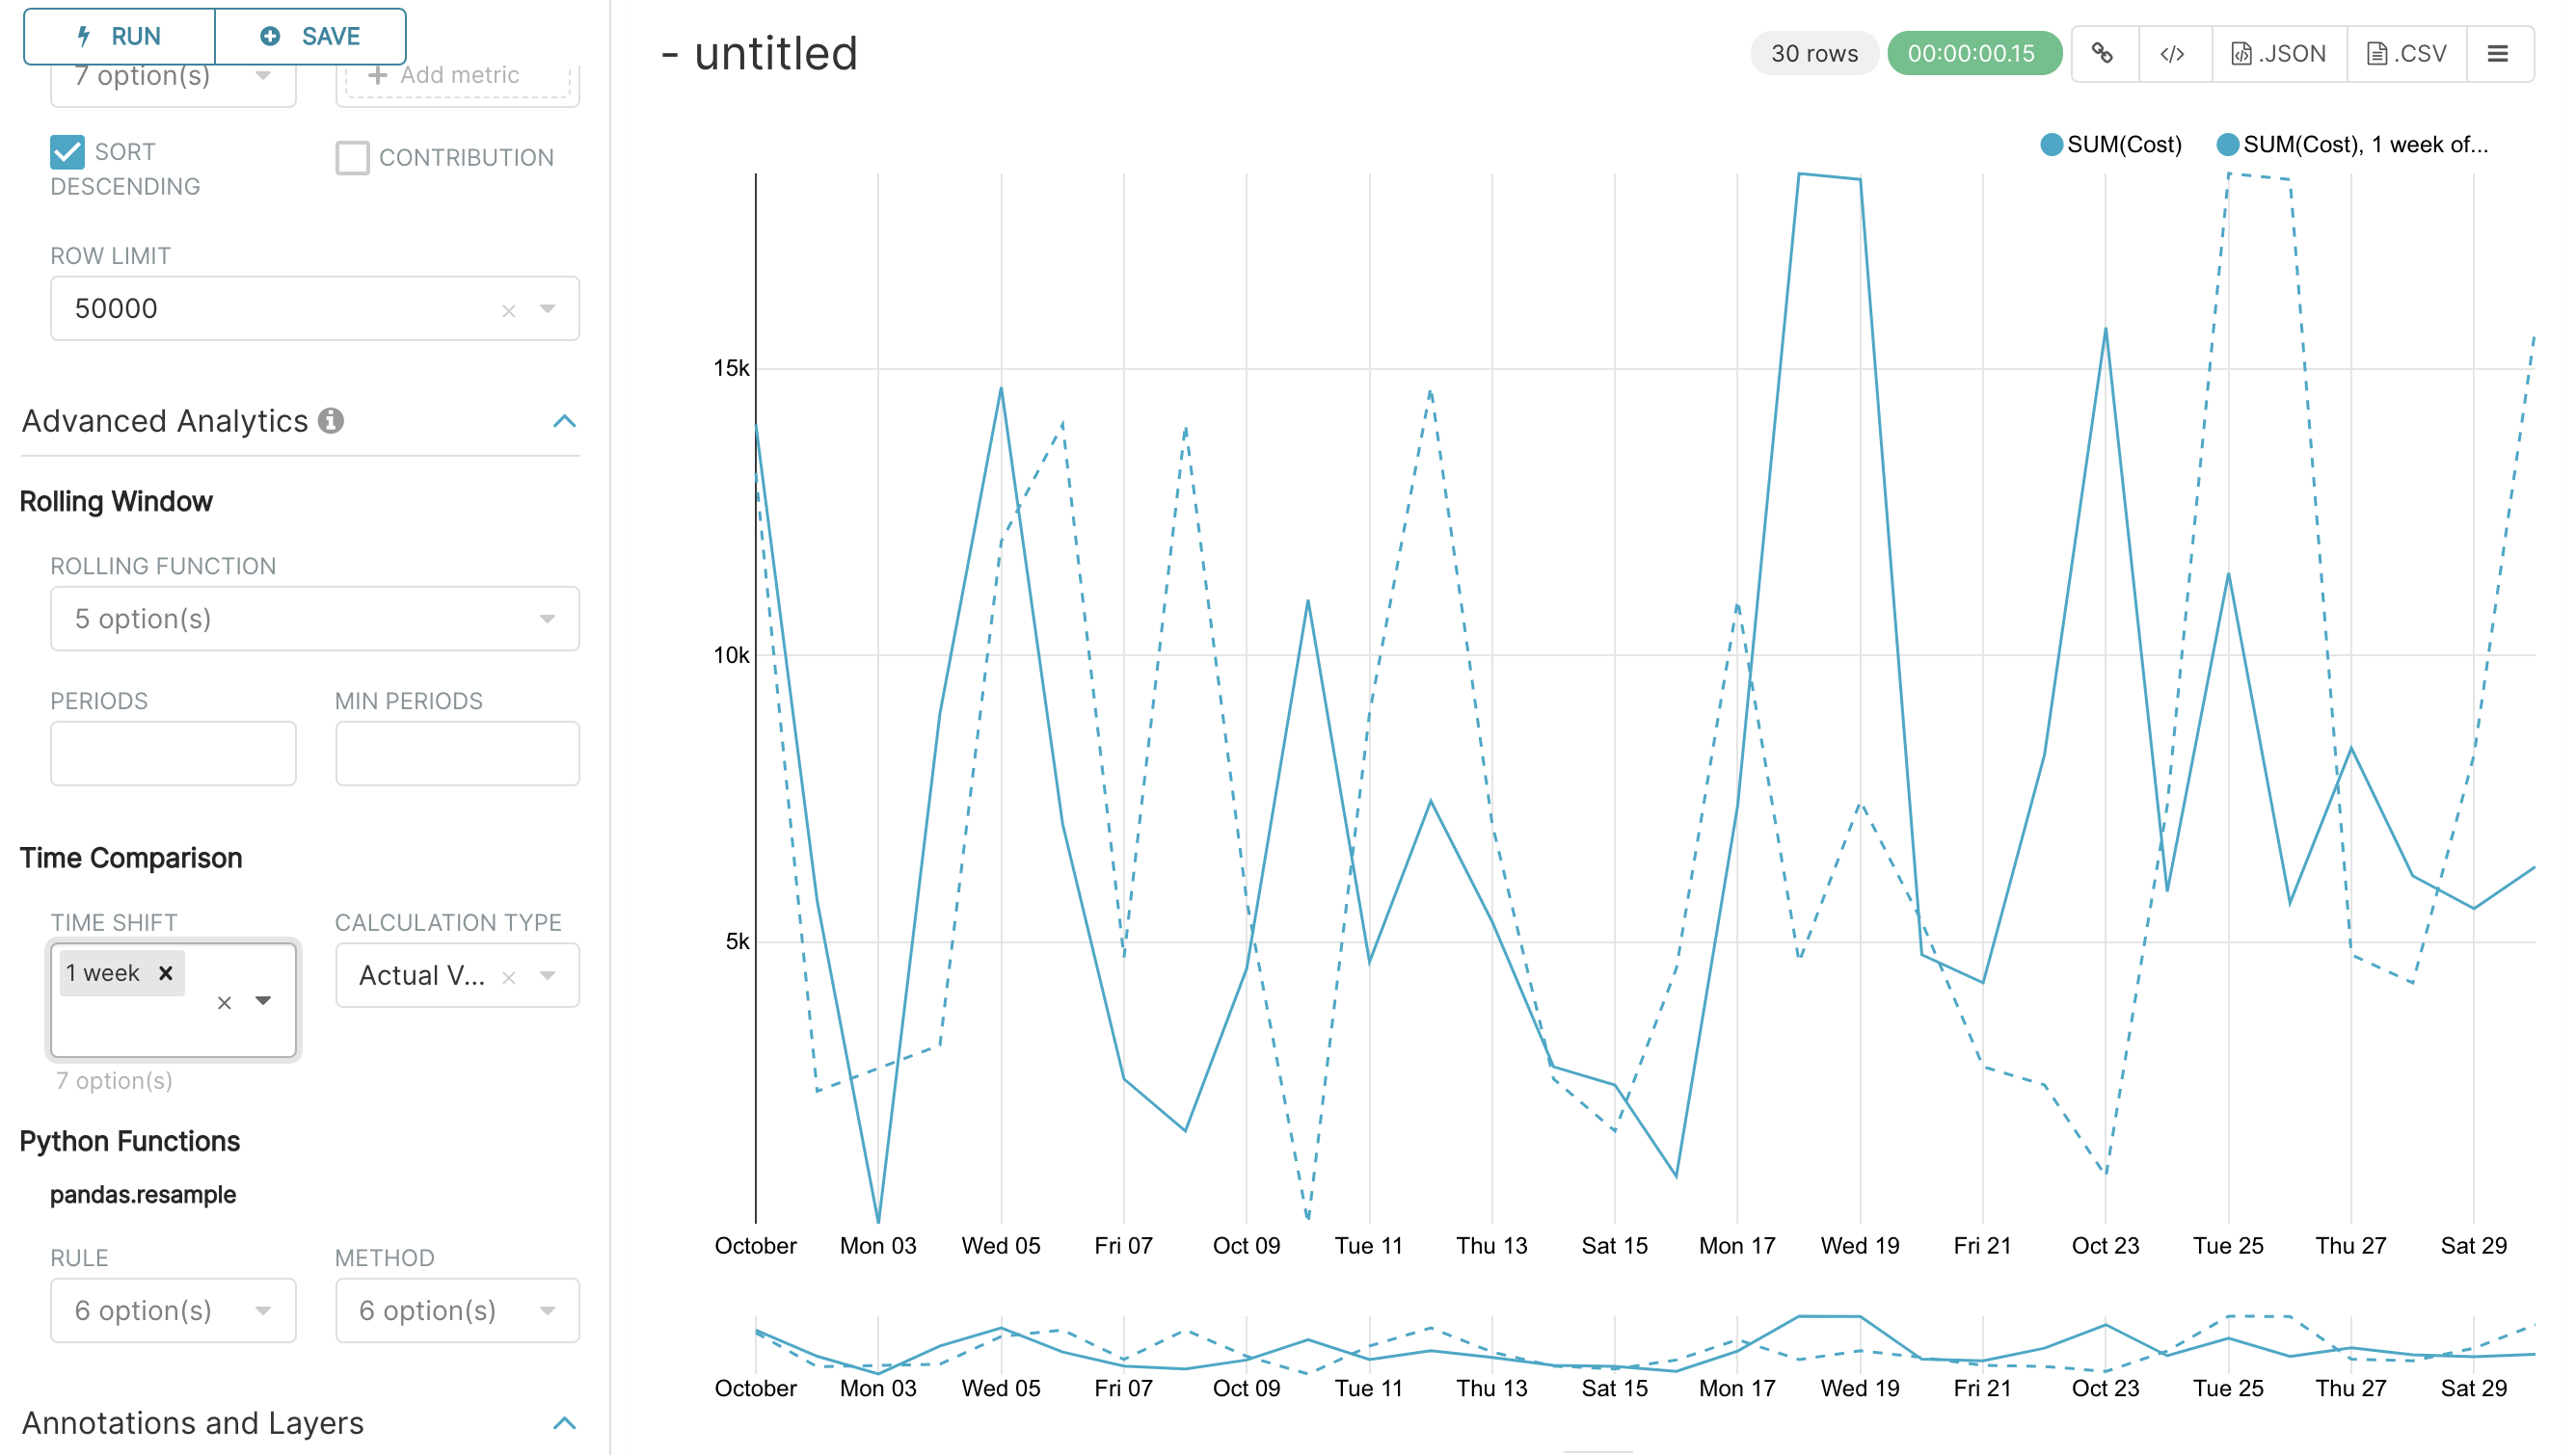Click the RUN query button
This screenshot has height=1455, width=2576.
click(x=119, y=36)
